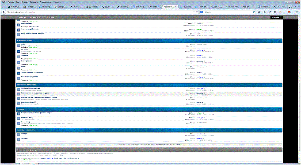Open the Флуд (Болталка) forum

[x=27, y=117]
